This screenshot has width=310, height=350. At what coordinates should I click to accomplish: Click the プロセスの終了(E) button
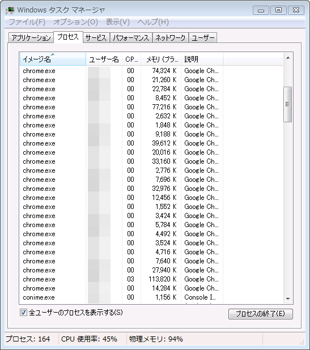point(261,314)
